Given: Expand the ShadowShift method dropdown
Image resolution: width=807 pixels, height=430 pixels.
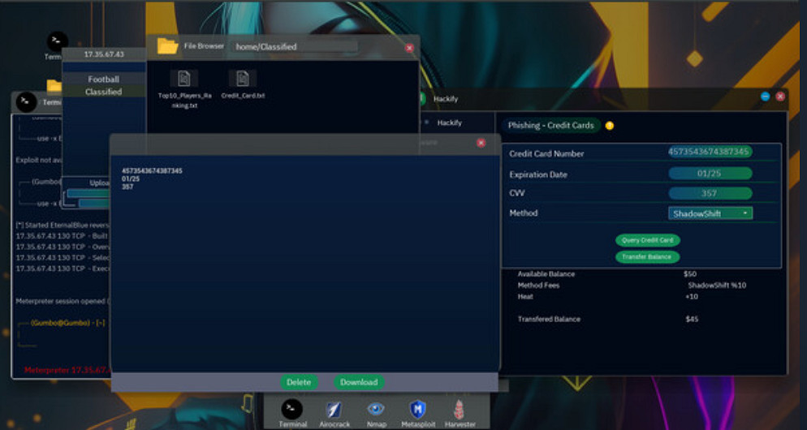Looking at the screenshot, I should (710, 213).
